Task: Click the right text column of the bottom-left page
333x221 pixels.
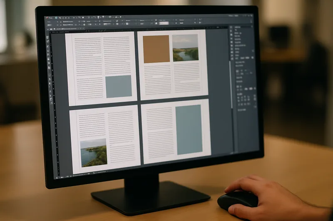Action: (x=122, y=138)
